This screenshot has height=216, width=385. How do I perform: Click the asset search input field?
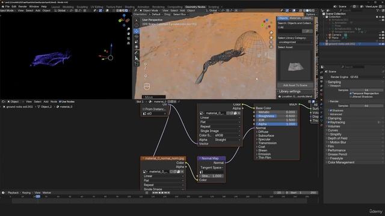coord(289,31)
